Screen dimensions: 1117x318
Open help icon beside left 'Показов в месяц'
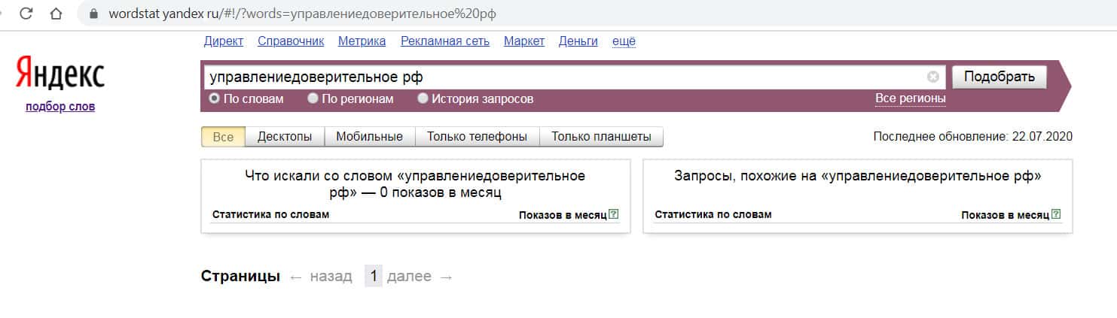(614, 214)
